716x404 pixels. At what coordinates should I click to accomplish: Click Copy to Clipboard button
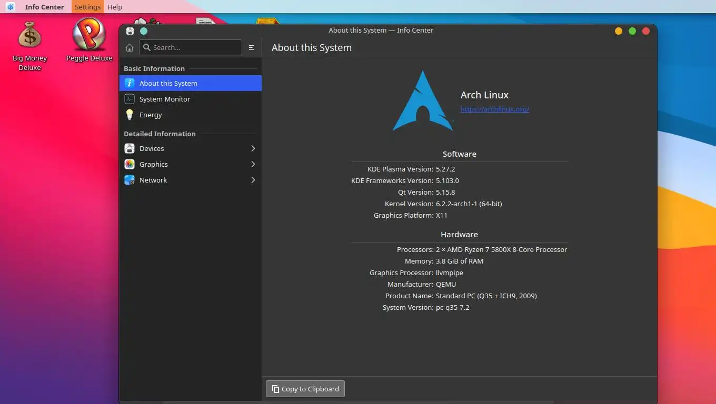pyautogui.click(x=305, y=389)
